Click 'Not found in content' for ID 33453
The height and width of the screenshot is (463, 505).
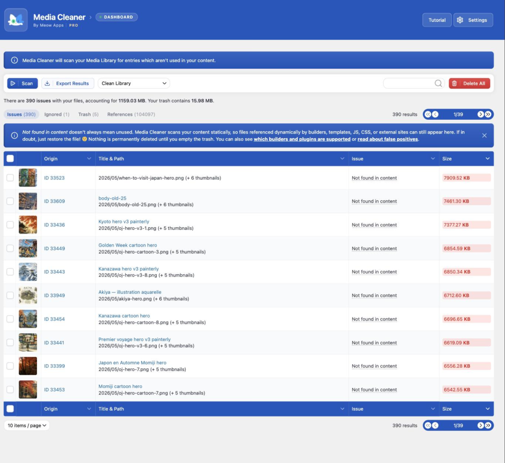click(x=374, y=390)
